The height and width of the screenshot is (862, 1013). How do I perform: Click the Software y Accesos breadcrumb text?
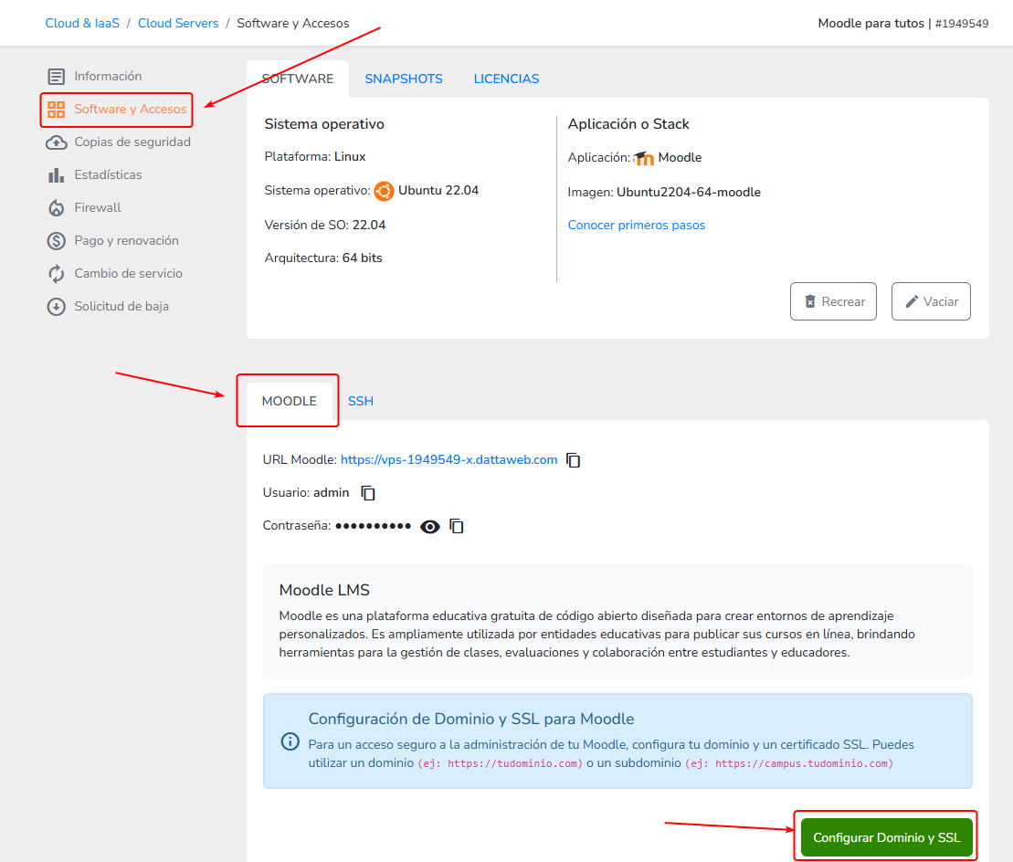[292, 23]
